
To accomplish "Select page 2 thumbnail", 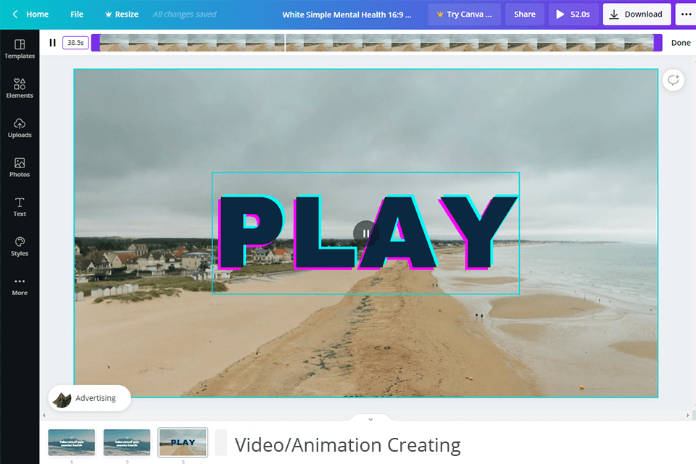I will click(x=126, y=442).
